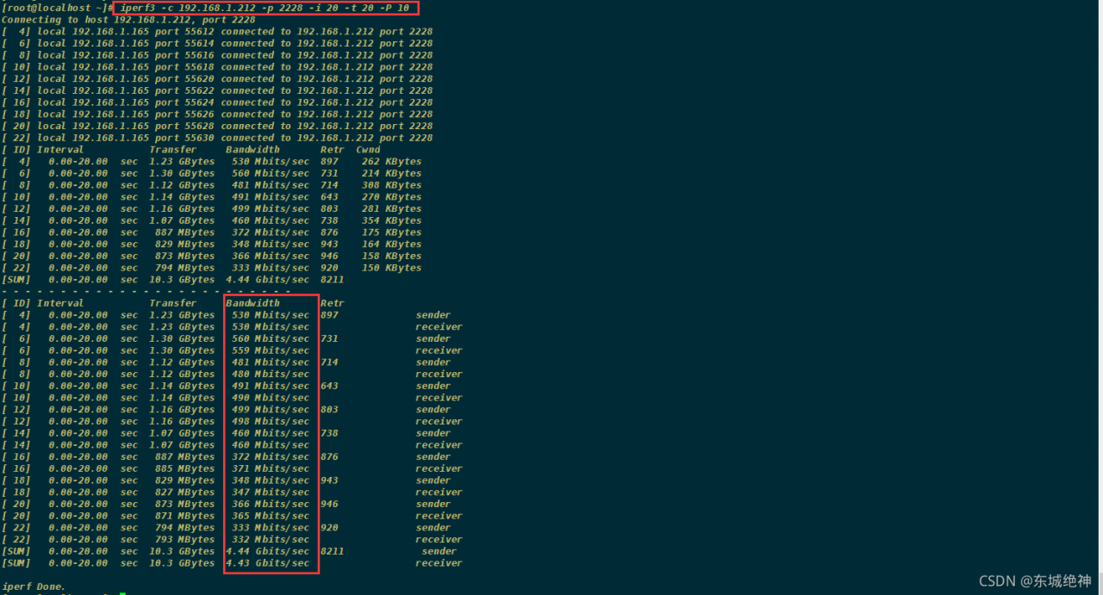Click the '885 MBytes' transfer value
This screenshot has width=1103, height=595.
tap(185, 468)
